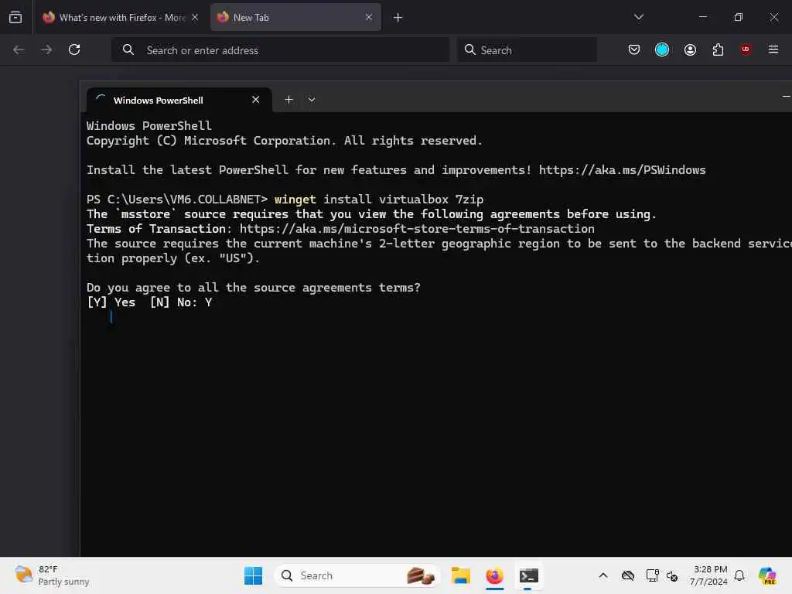Open Firefox View icon in tab strip
792x594 pixels.
(x=15, y=17)
